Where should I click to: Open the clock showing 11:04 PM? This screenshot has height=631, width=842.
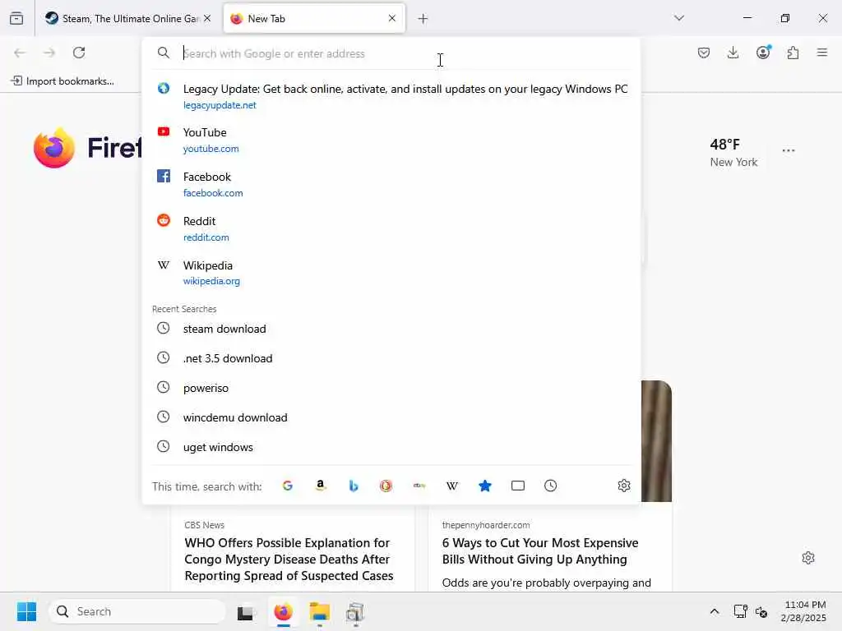[803, 611]
